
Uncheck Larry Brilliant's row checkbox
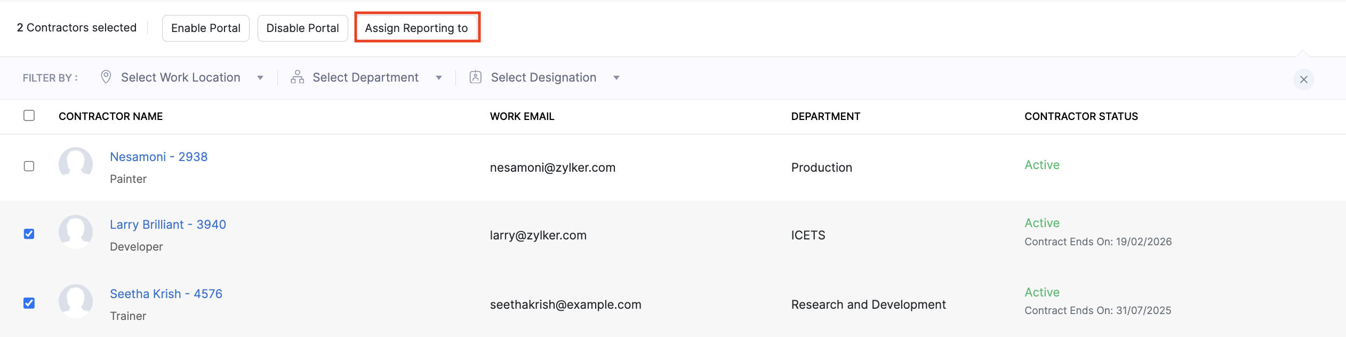29,234
